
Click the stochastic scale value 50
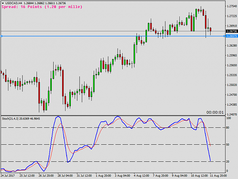pos(228,145)
